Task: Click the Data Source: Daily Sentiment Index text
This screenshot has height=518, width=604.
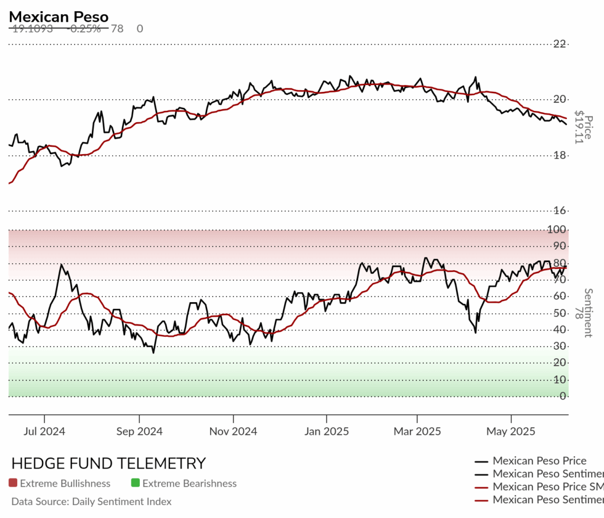Action: tap(91, 501)
